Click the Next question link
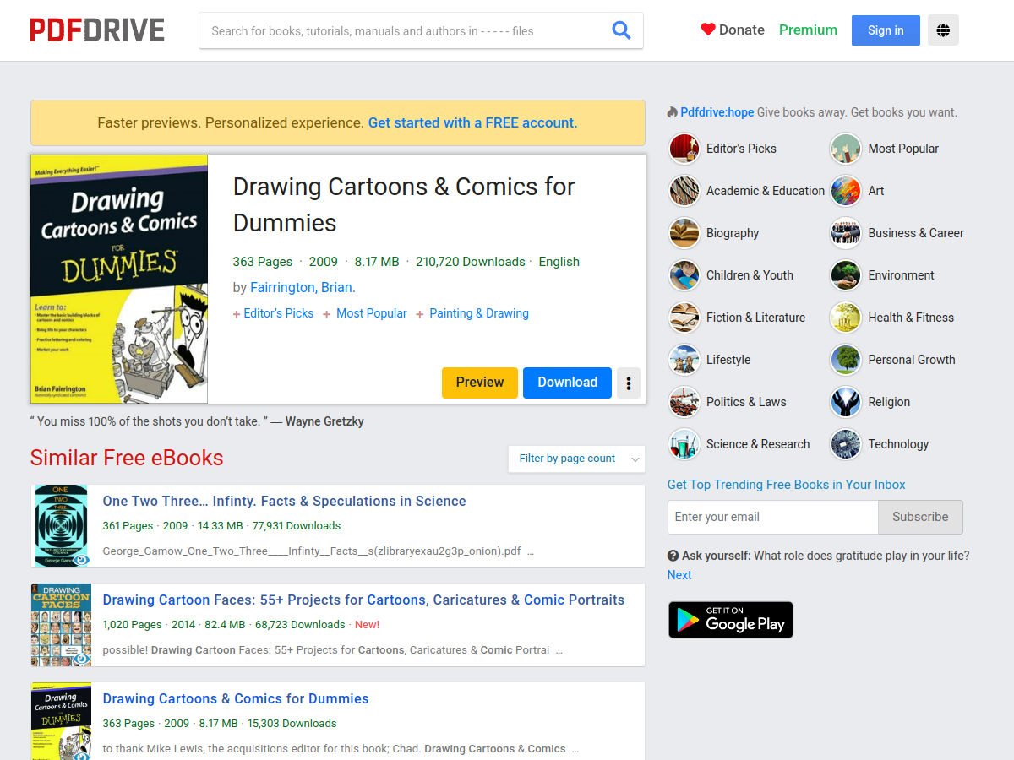1014x760 pixels. coord(679,575)
